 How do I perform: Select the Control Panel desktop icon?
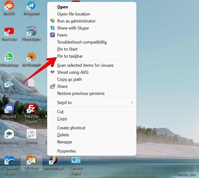click(76, 160)
